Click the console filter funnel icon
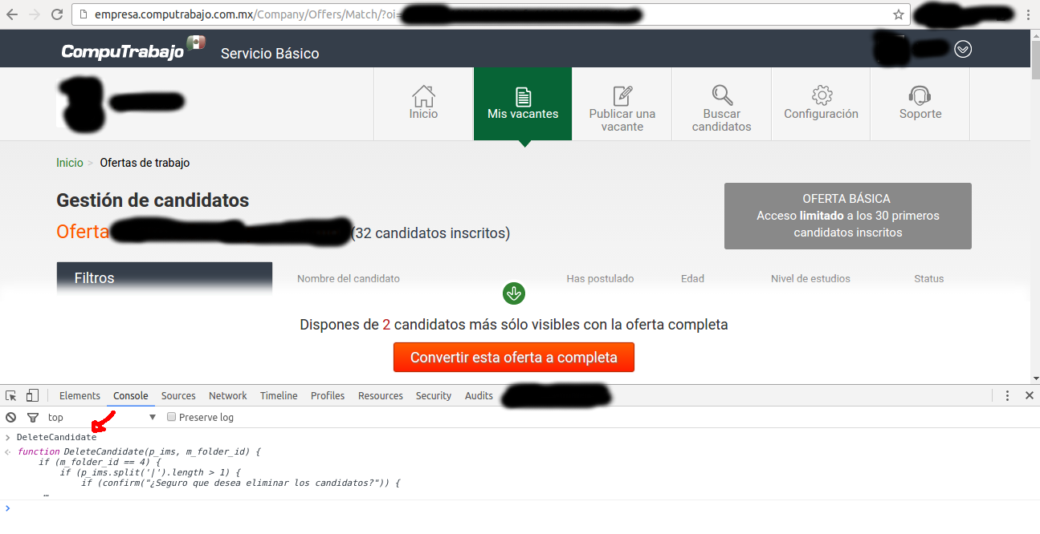 coord(33,417)
